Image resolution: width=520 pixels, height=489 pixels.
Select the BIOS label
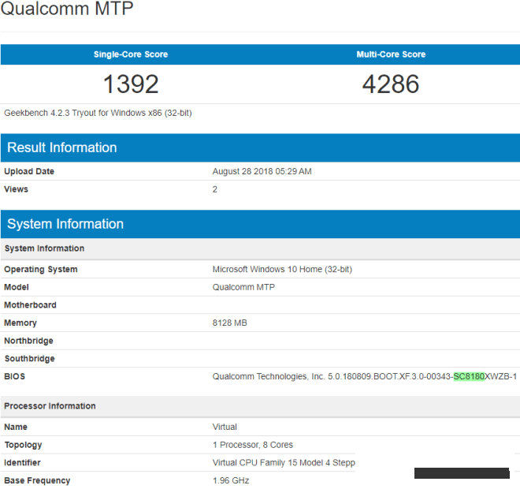tap(15, 376)
